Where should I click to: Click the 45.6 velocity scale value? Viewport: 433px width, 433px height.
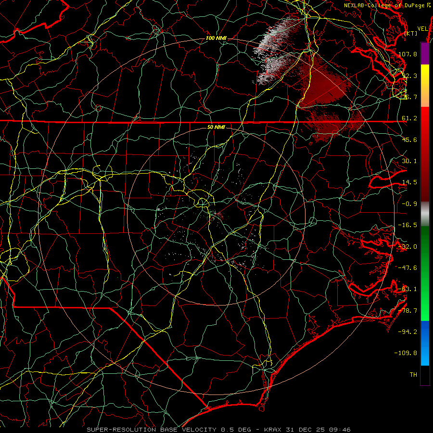tap(410, 140)
